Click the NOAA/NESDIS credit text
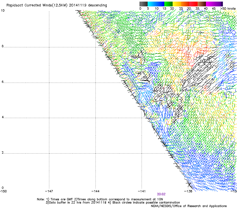 189,206
